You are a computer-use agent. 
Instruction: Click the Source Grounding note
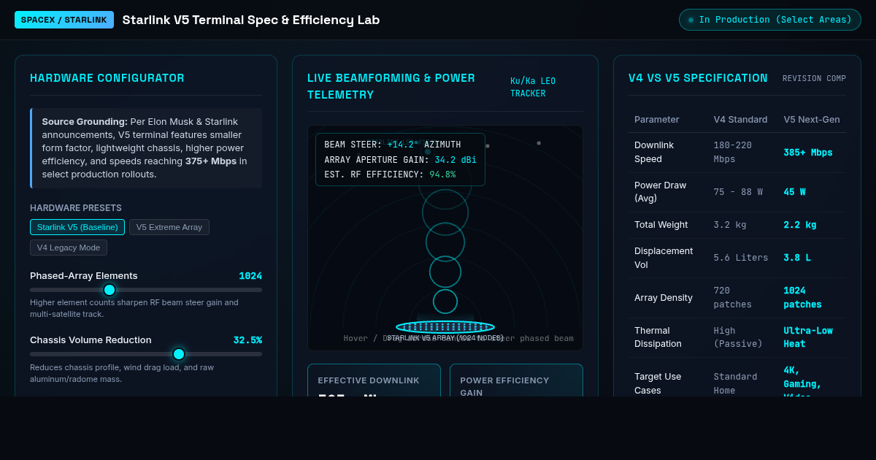146,148
